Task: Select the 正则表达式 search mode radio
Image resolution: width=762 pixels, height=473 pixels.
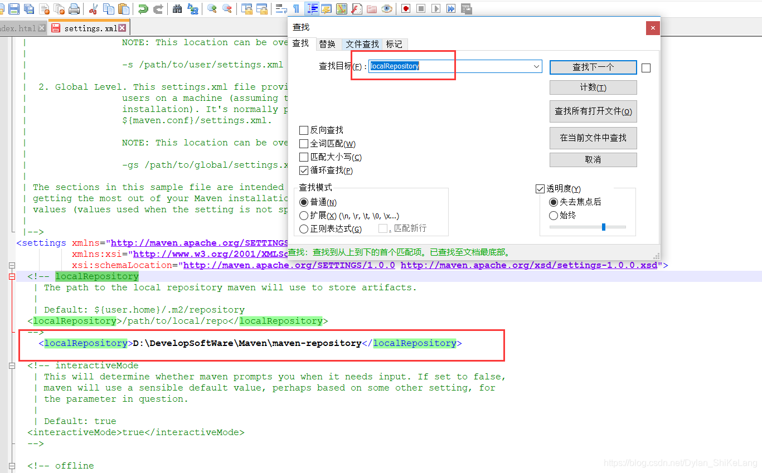Action: click(x=304, y=229)
